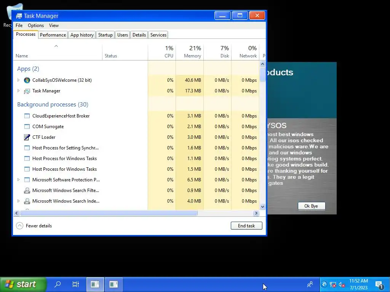Open the View menu
This screenshot has height=292, width=390.
(x=54, y=25)
